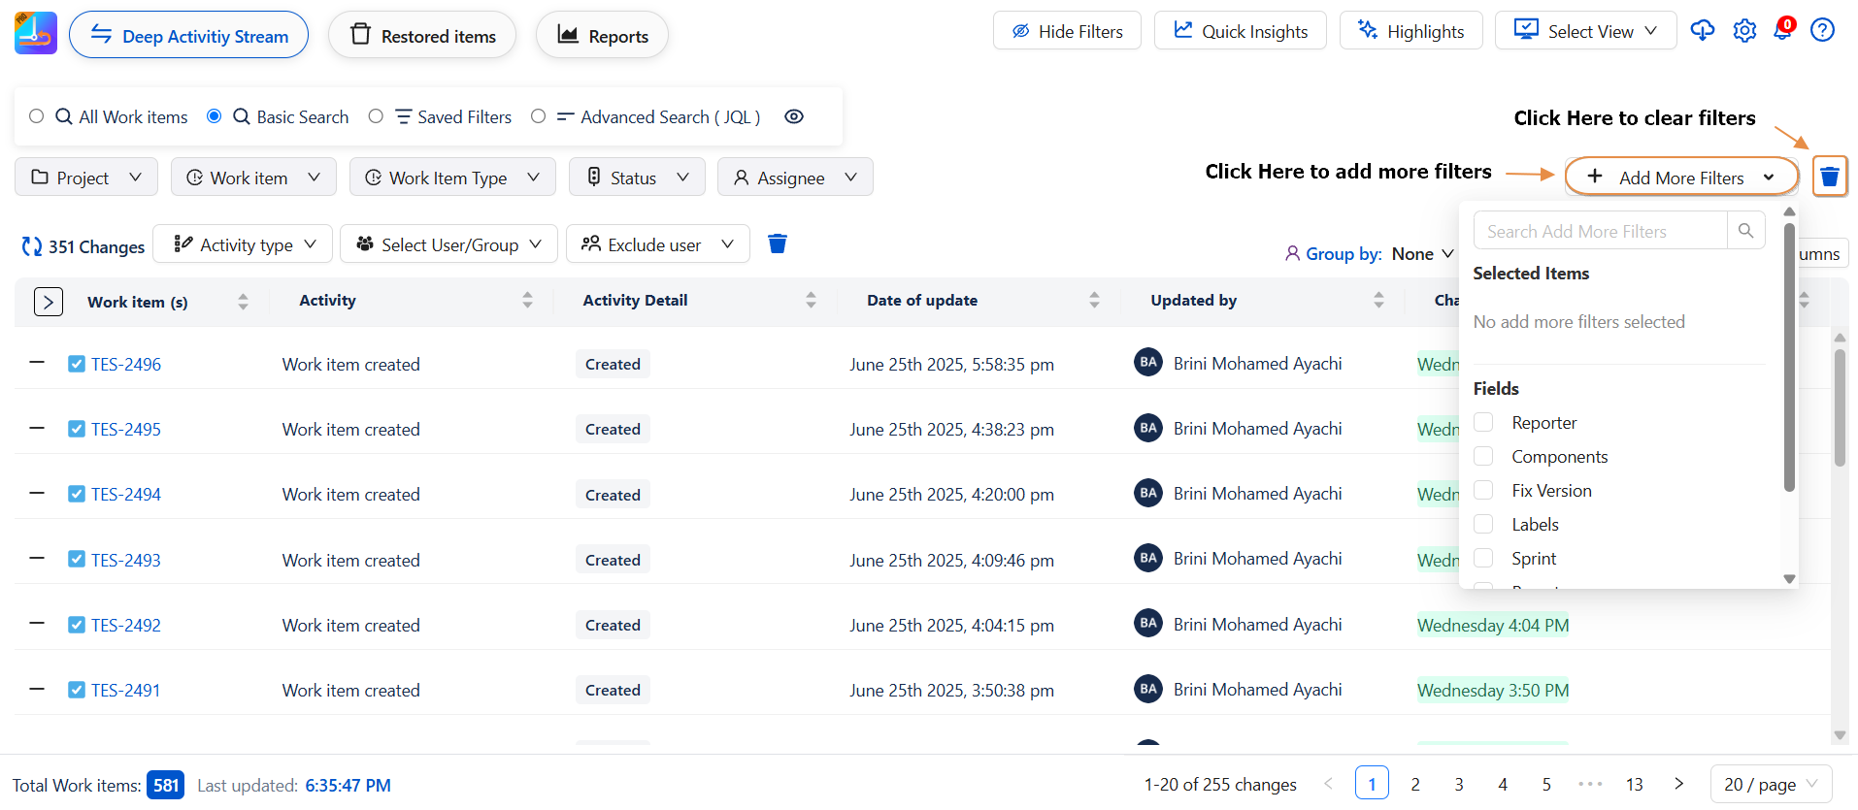Open work item TES-2496 link
The image size is (1858, 810).
[x=126, y=365]
